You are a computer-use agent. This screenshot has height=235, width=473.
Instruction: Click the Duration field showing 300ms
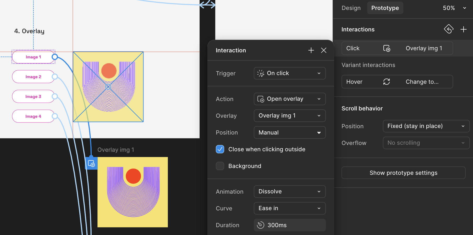click(289, 225)
